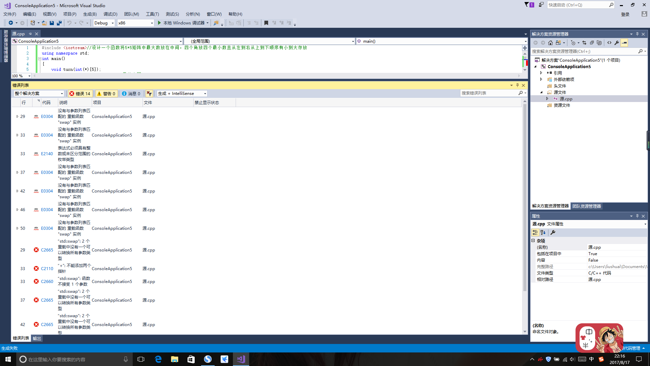The height and width of the screenshot is (366, 650).
Task: Toggle Preview Selected Items in Solution Explorer
Action: [625, 43]
